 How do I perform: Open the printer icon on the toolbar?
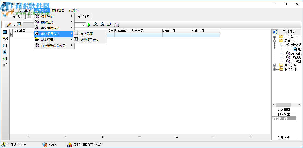[x=116, y=25]
